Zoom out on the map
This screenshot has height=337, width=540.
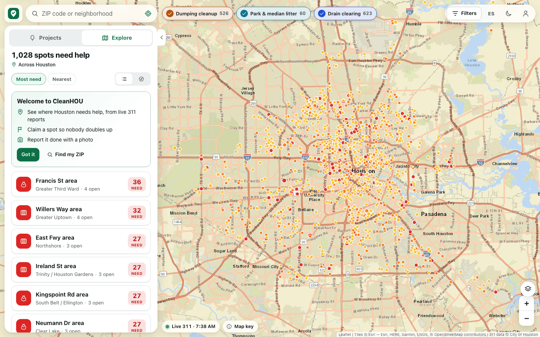[526, 318]
